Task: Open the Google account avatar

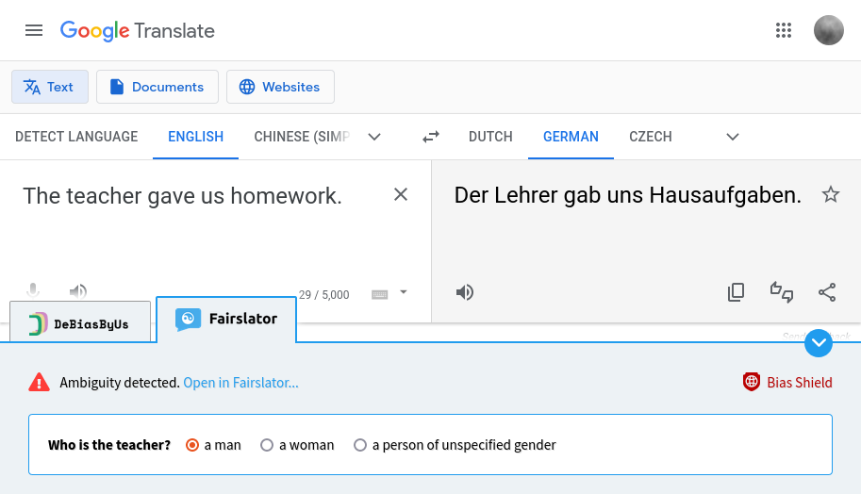Action: pos(829,30)
